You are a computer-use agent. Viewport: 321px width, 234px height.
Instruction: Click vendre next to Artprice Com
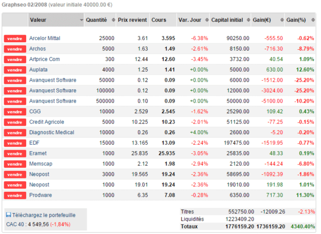(15, 59)
